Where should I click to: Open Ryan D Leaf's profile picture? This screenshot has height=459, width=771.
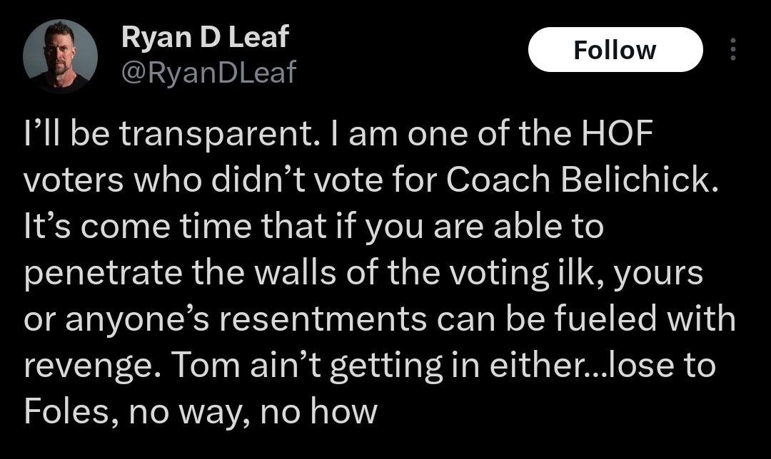tap(60, 56)
